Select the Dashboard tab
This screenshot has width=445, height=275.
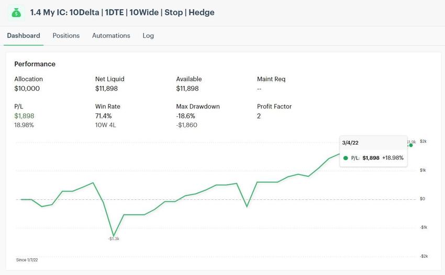[24, 35]
